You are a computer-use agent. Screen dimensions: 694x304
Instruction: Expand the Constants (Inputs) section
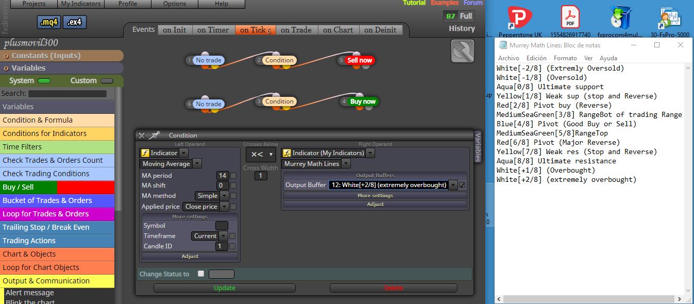(x=61, y=56)
